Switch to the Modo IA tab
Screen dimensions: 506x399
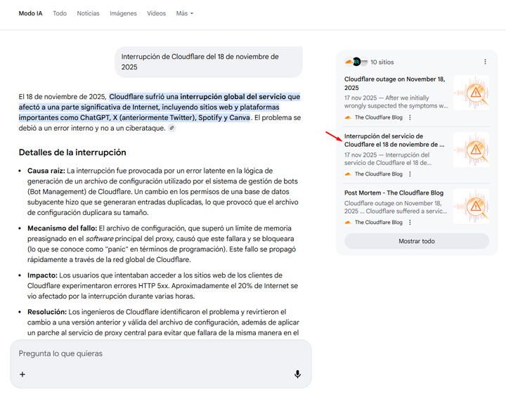point(30,13)
